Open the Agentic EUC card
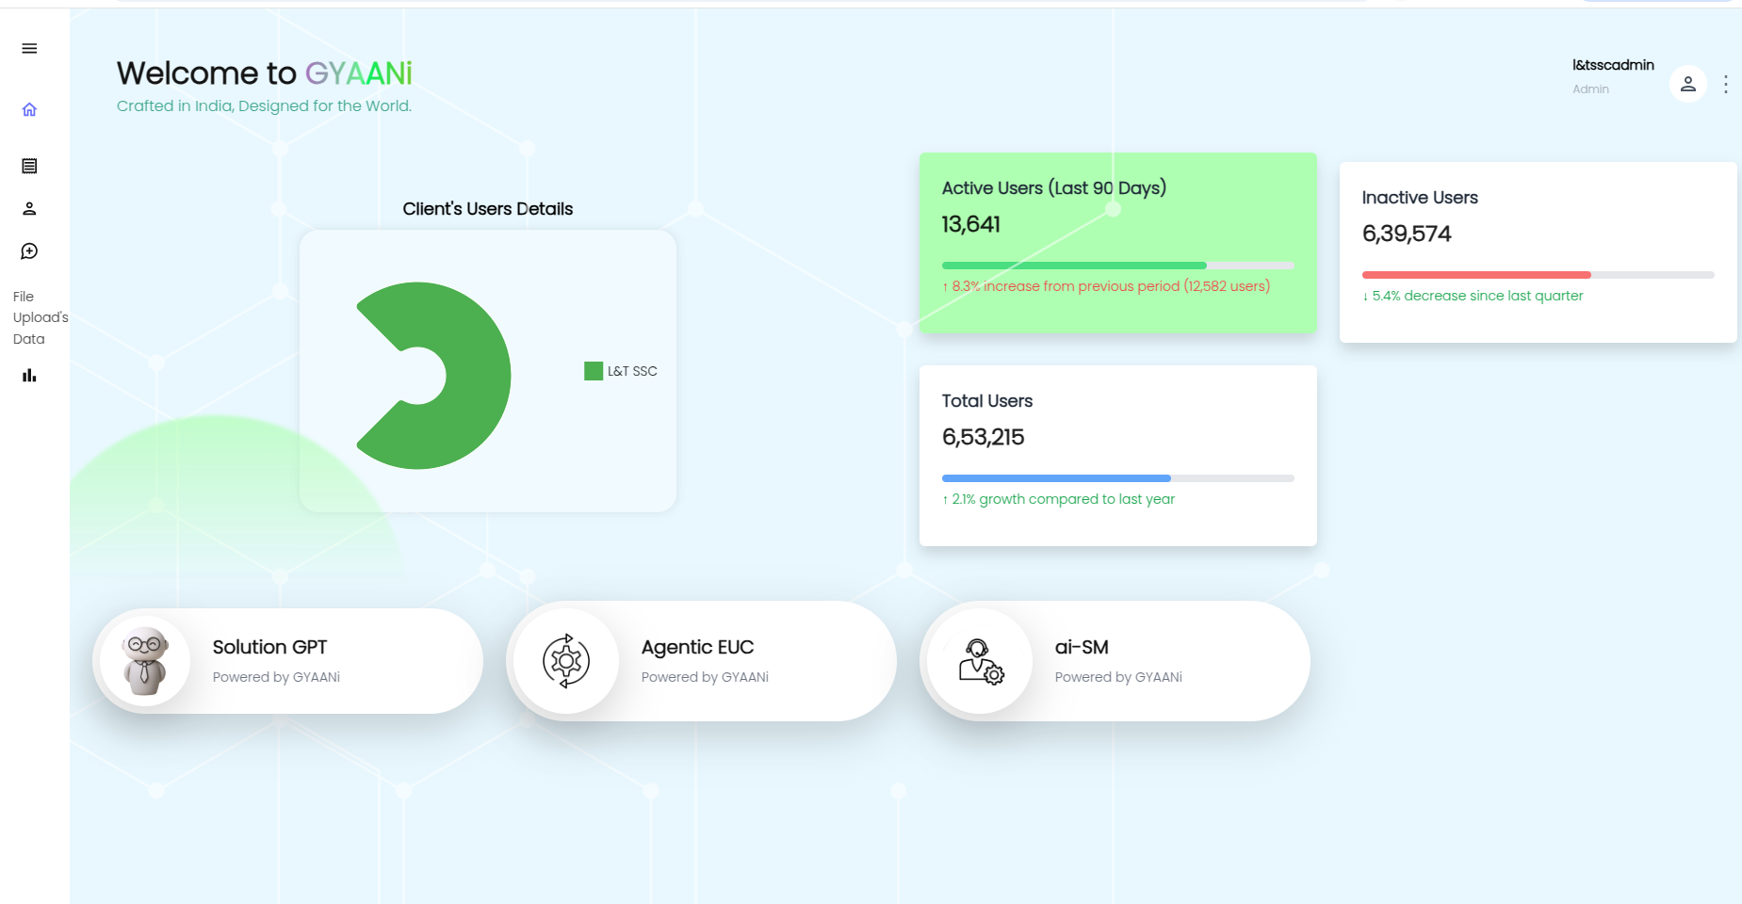1742x904 pixels. (x=701, y=660)
